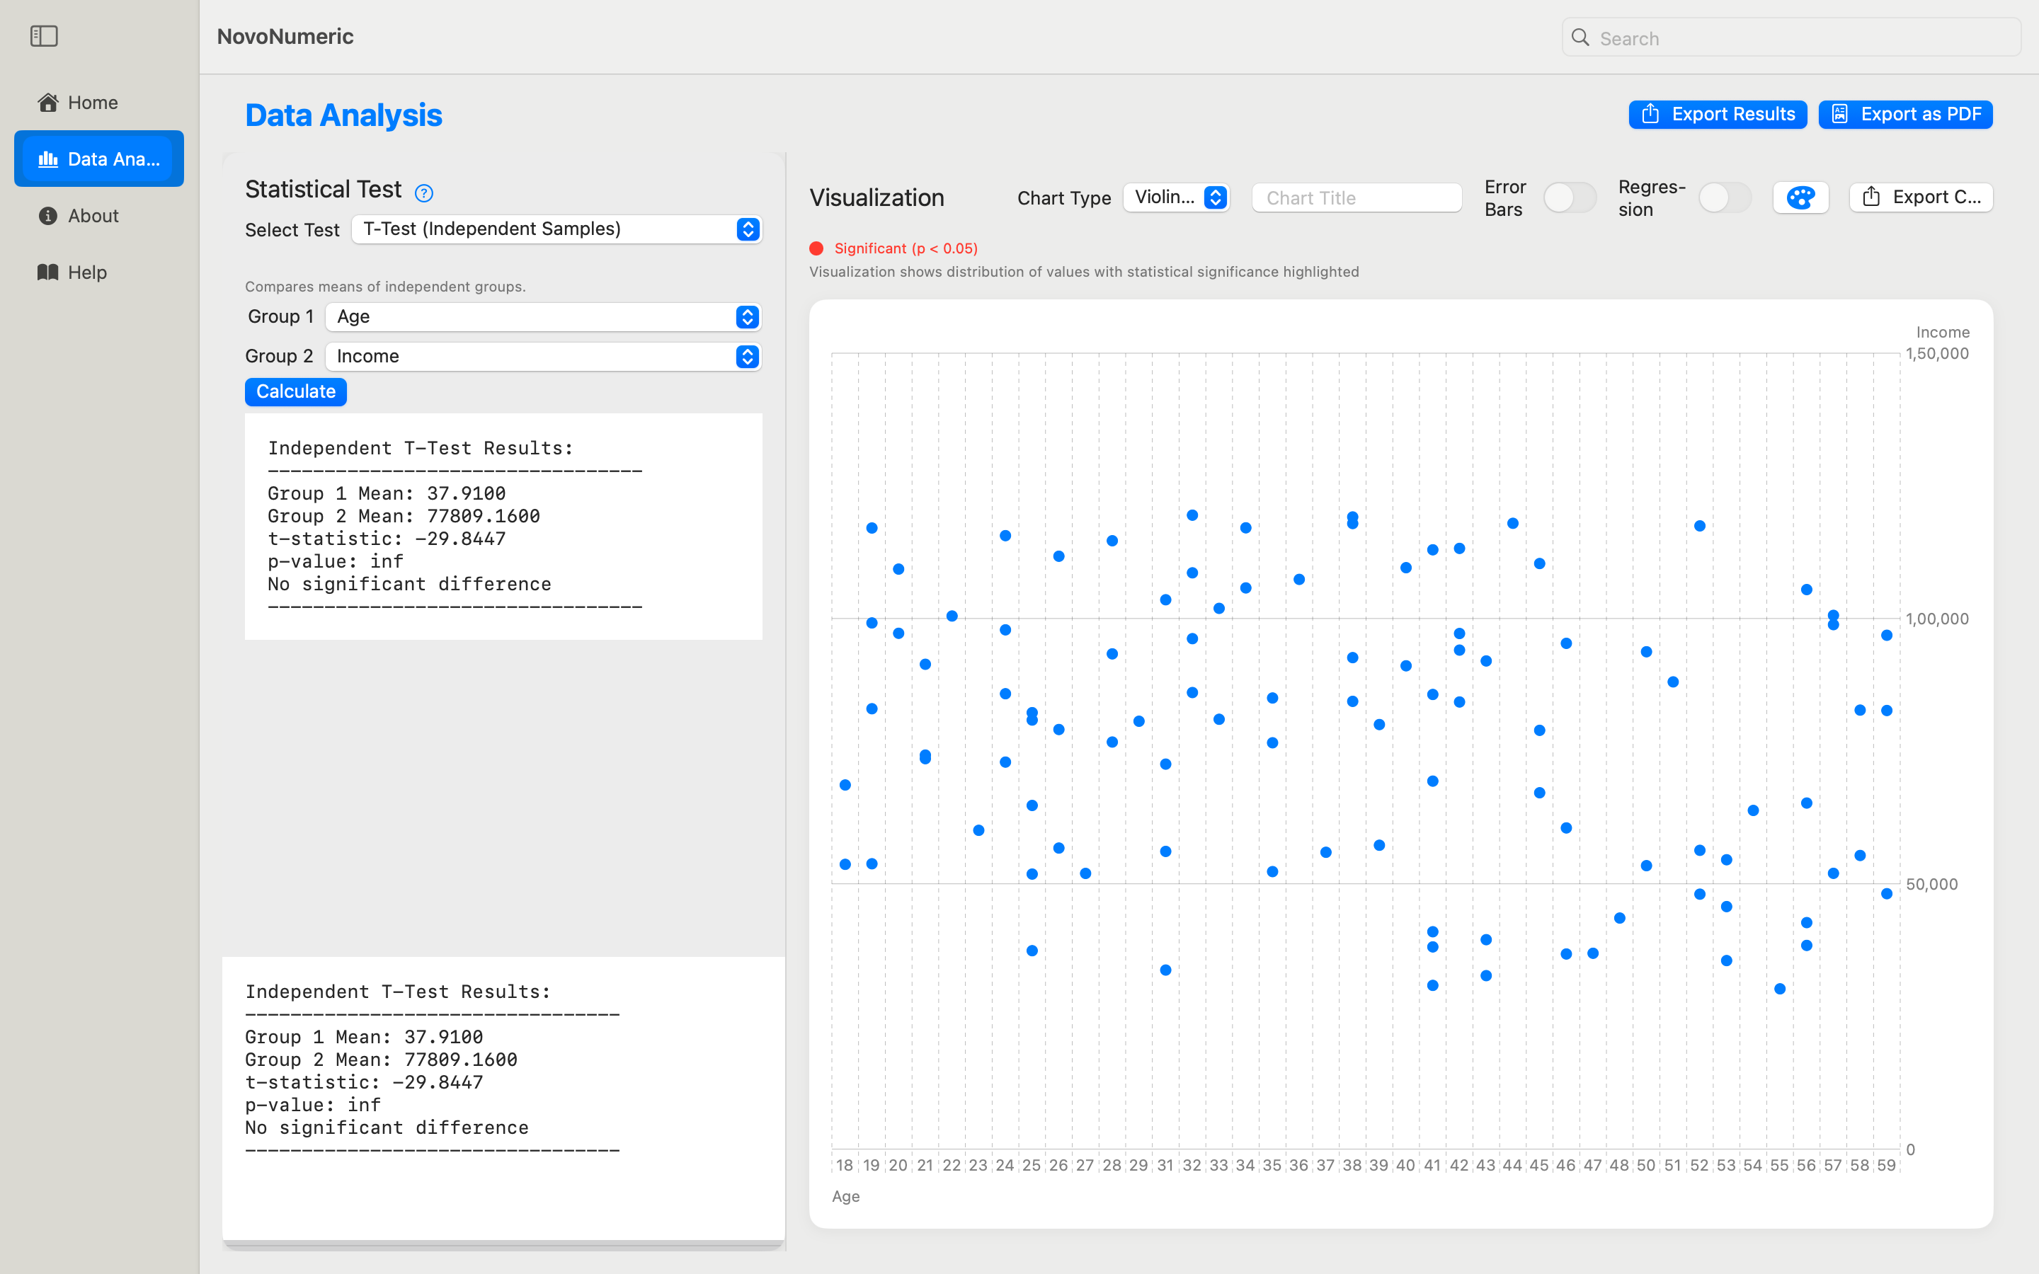2039x1274 pixels.
Task: Click the Income axis title
Action: [x=1942, y=332]
